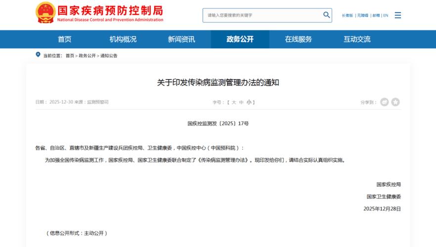Go to 政务公开 in the breadcrumb
This screenshot has height=247, width=436.
click(x=87, y=55)
